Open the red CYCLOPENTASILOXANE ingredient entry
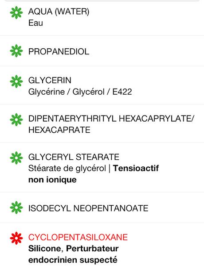204x269 pixels. point(102,246)
